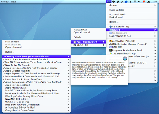The height and width of the screenshot is (114, 159).
Task: Click the cocos2d for iPhone feed icon
Action: pyautogui.click(x=110, y=41)
